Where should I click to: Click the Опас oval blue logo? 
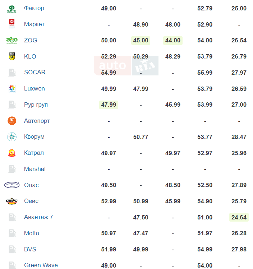12,185
